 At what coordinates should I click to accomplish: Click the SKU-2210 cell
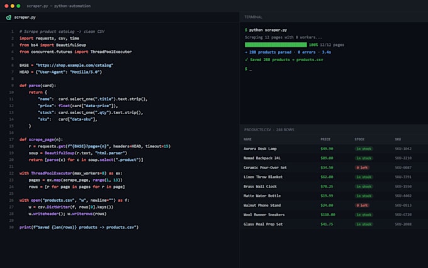pos(403,158)
